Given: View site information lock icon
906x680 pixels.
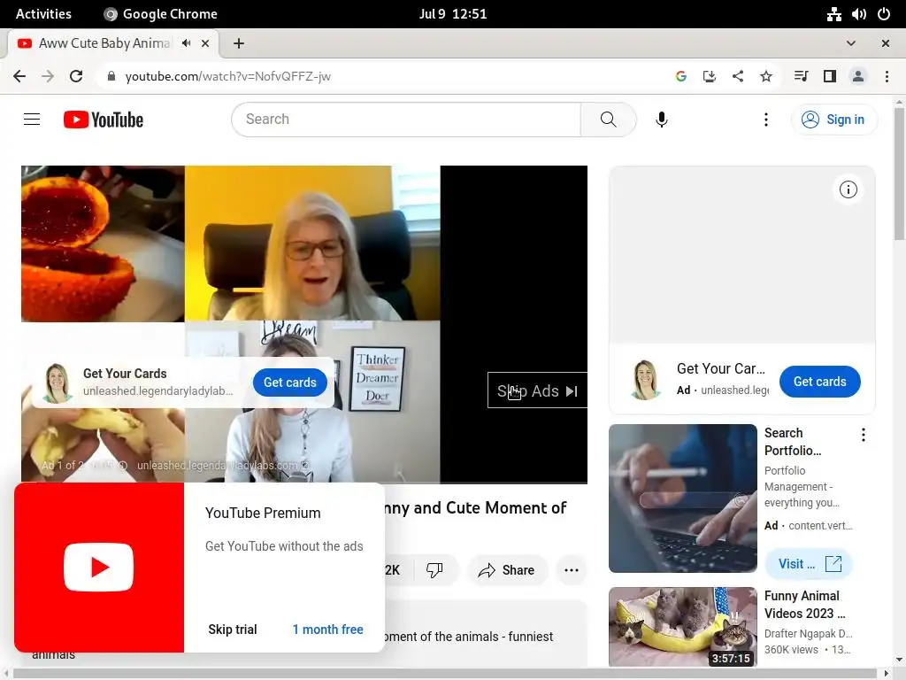Looking at the screenshot, I should click(x=111, y=76).
